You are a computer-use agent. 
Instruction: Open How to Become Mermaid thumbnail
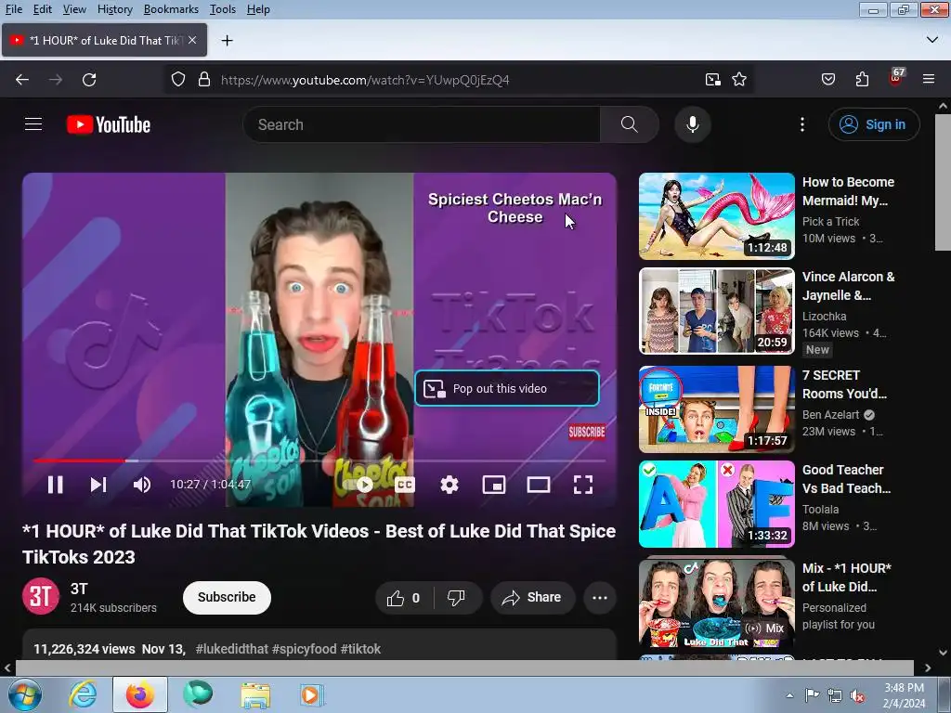point(716,215)
